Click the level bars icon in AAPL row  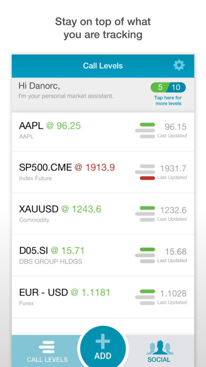pos(145,130)
